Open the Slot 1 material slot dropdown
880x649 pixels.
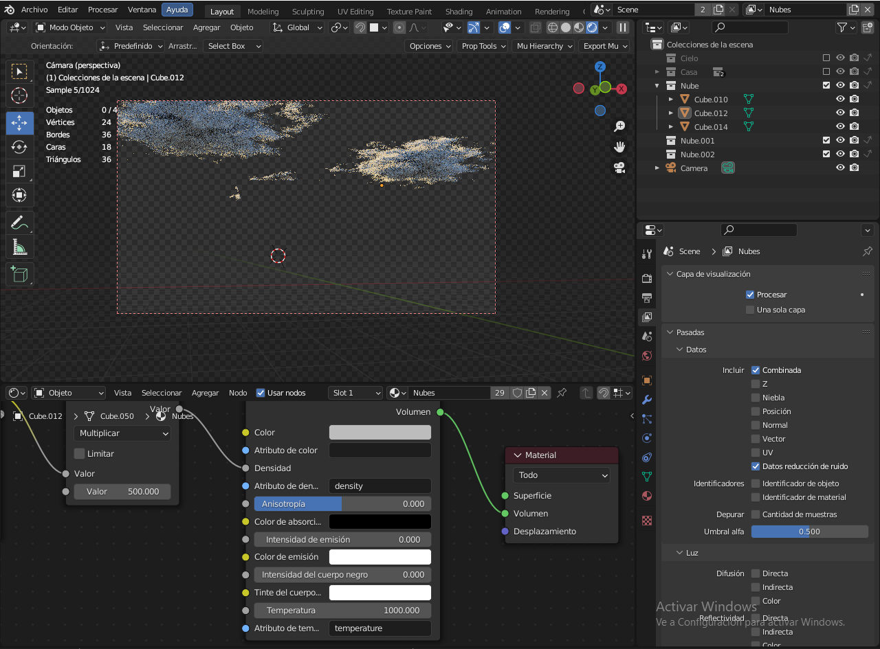pos(355,393)
